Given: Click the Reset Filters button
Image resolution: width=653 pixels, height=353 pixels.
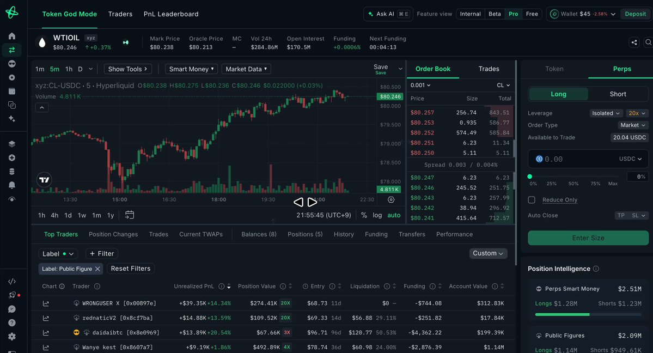Looking at the screenshot, I should [x=131, y=269].
